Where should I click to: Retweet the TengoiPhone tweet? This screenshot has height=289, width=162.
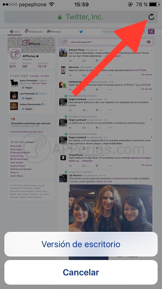84,166
